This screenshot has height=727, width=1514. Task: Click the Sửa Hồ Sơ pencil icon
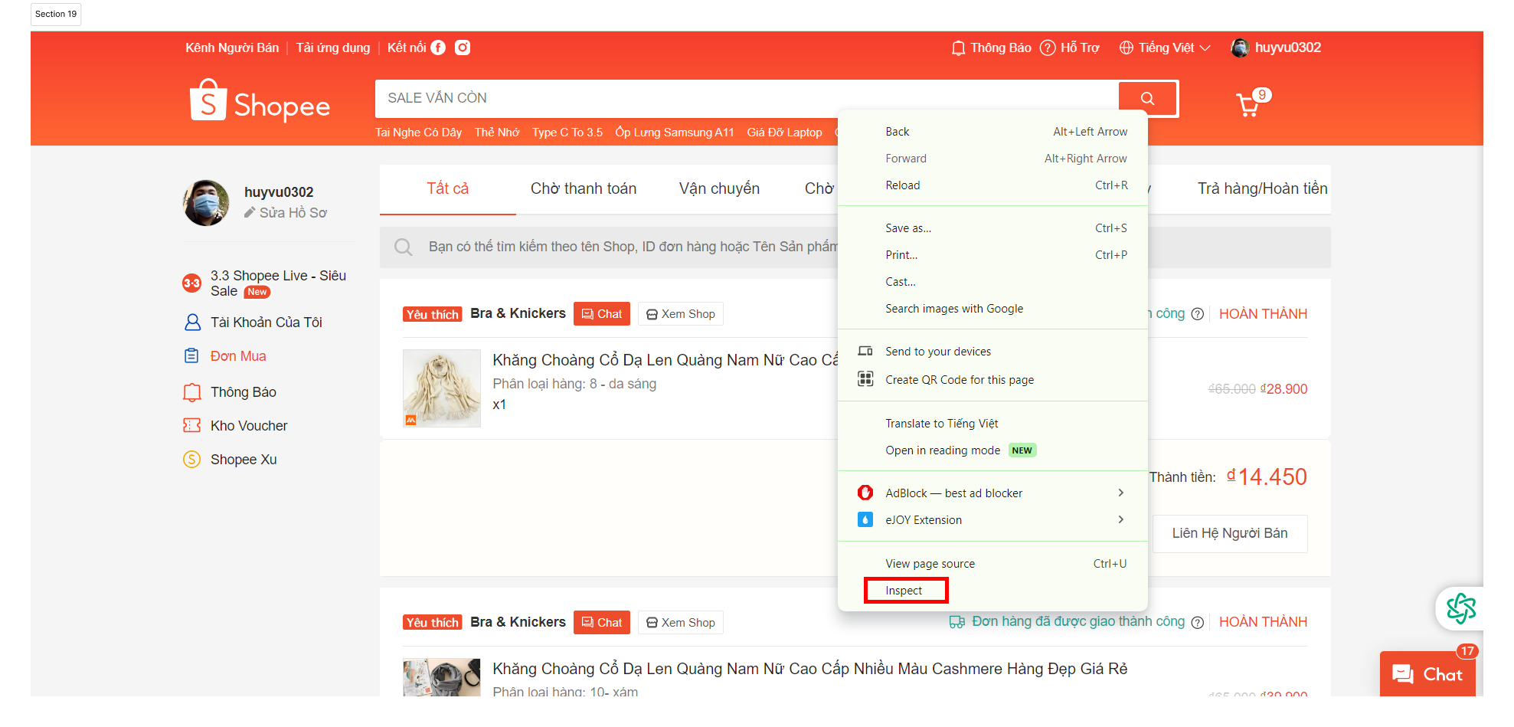coord(250,212)
